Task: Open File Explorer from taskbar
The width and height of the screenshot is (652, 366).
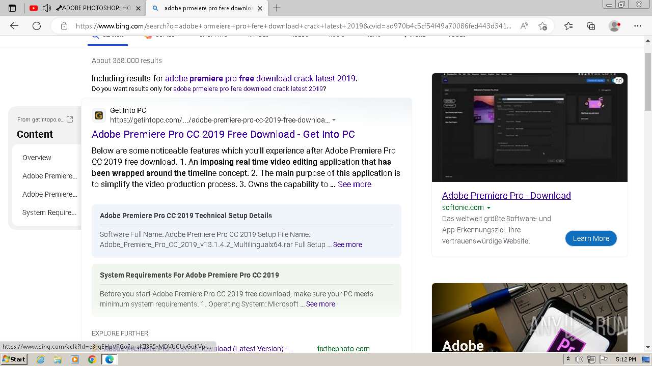Action: coord(58,359)
